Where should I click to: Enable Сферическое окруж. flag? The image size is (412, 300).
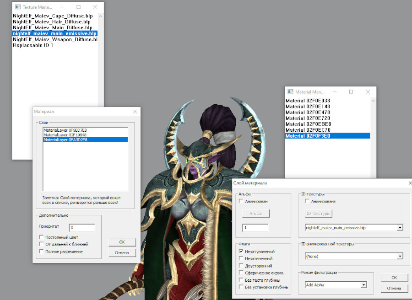point(241,273)
